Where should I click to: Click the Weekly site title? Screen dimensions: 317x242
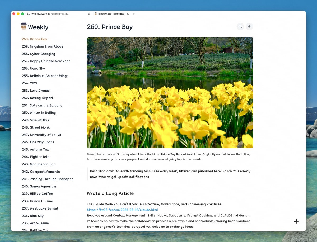pyautogui.click(x=38, y=27)
